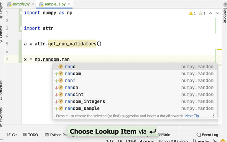Jump to next highlighted error arrow
This screenshot has height=142, width=227.
pos(217,13)
